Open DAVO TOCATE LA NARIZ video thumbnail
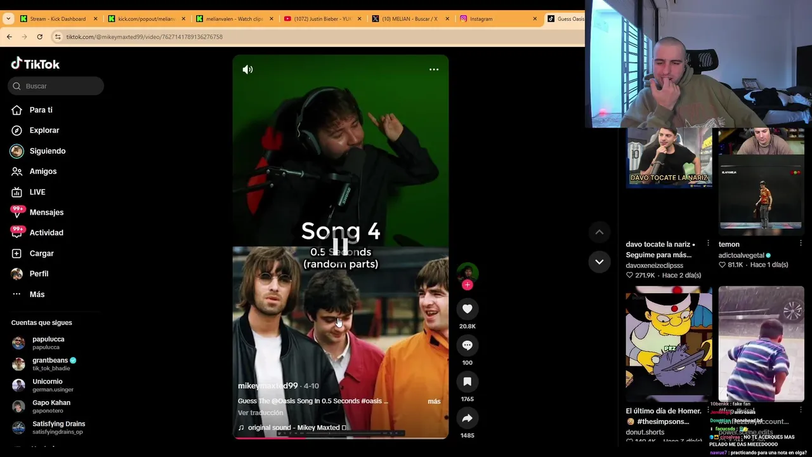This screenshot has width=812, height=457. [x=669, y=159]
